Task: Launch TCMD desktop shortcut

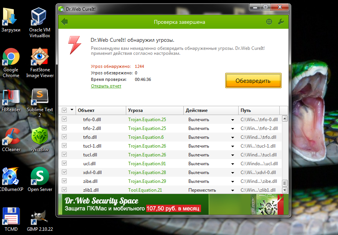Action: [x=11, y=219]
